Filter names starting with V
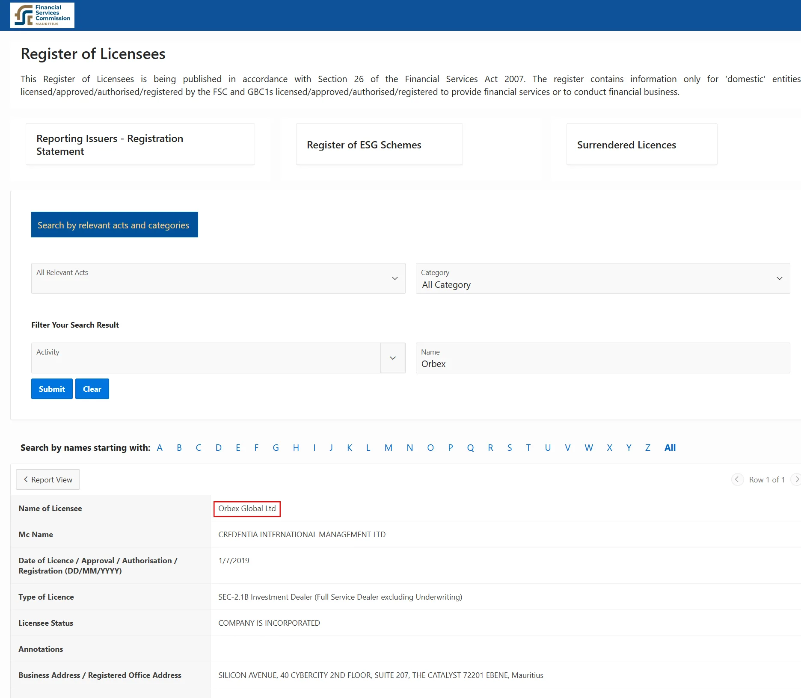Screen dimensions: 801x698 [568, 448]
